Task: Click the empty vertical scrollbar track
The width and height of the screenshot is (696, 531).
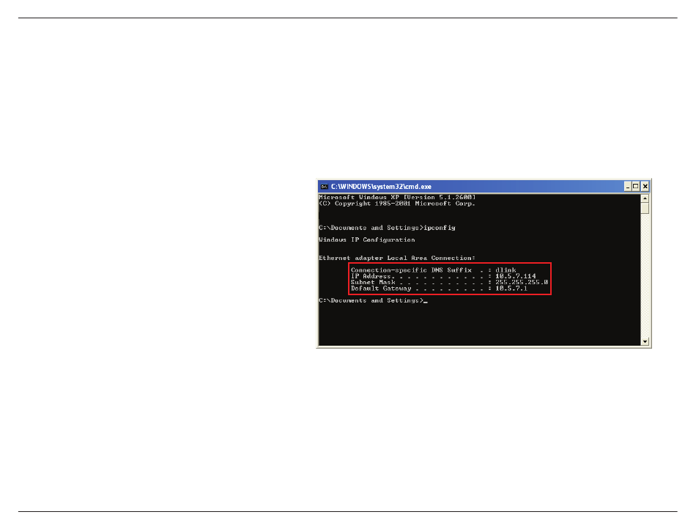Action: click(x=645, y=276)
